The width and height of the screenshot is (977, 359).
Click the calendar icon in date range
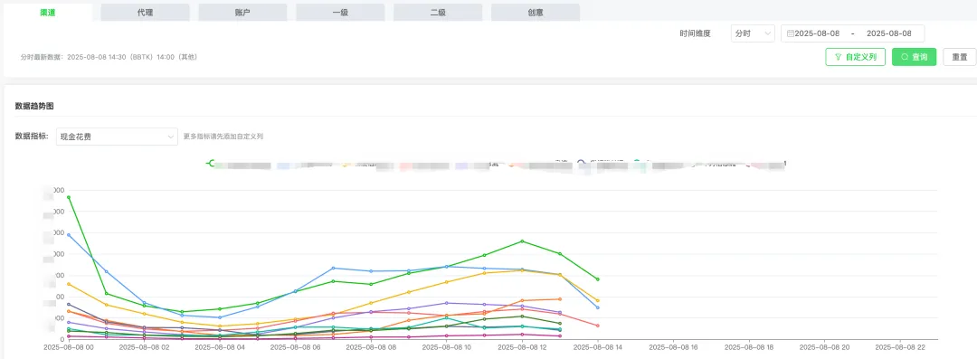[790, 33]
